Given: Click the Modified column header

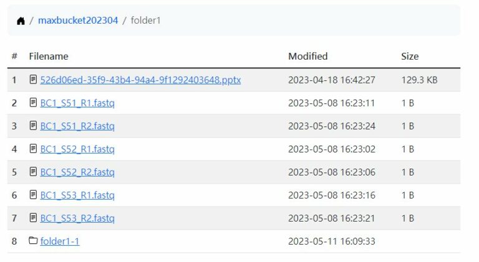Looking at the screenshot, I should tap(307, 56).
